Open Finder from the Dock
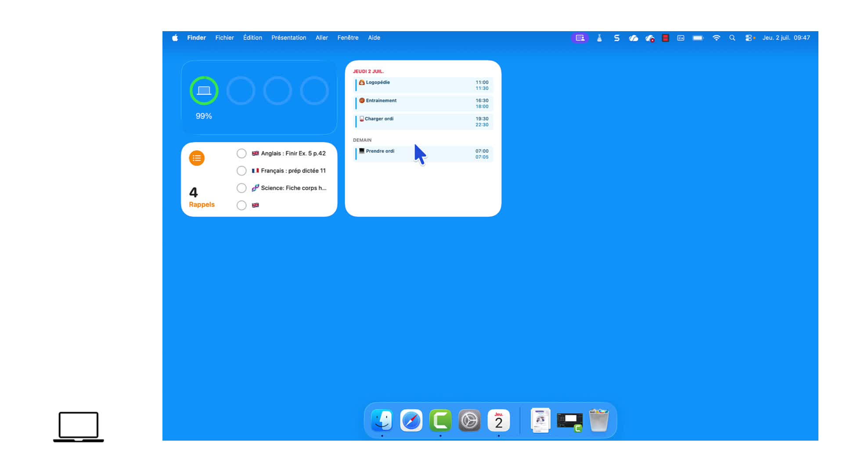This screenshot has height=474, width=843. (382, 420)
